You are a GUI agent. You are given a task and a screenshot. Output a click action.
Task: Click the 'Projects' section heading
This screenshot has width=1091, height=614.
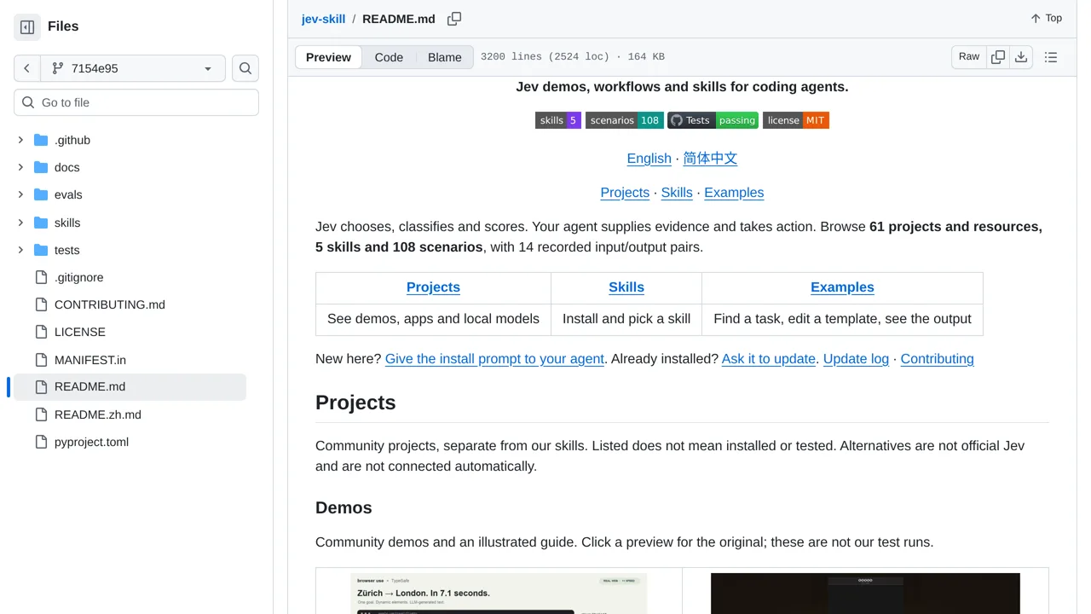click(x=355, y=403)
